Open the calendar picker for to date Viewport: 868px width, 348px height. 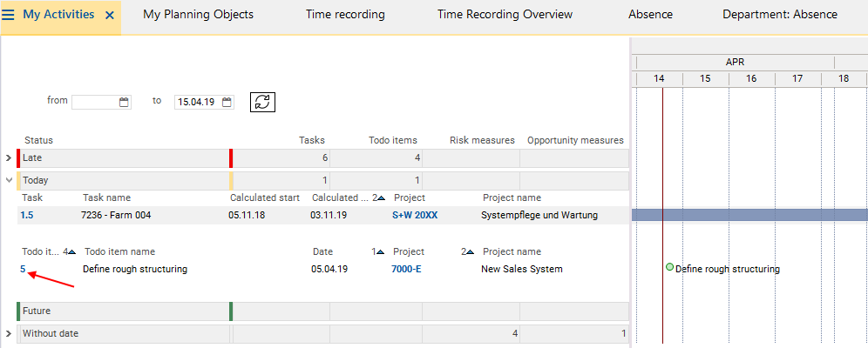(227, 102)
